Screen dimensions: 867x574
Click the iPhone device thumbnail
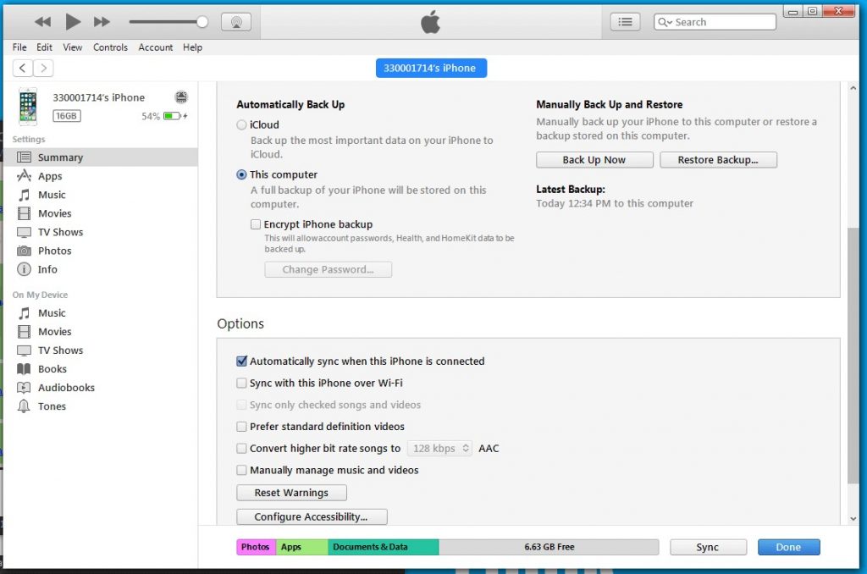28,106
